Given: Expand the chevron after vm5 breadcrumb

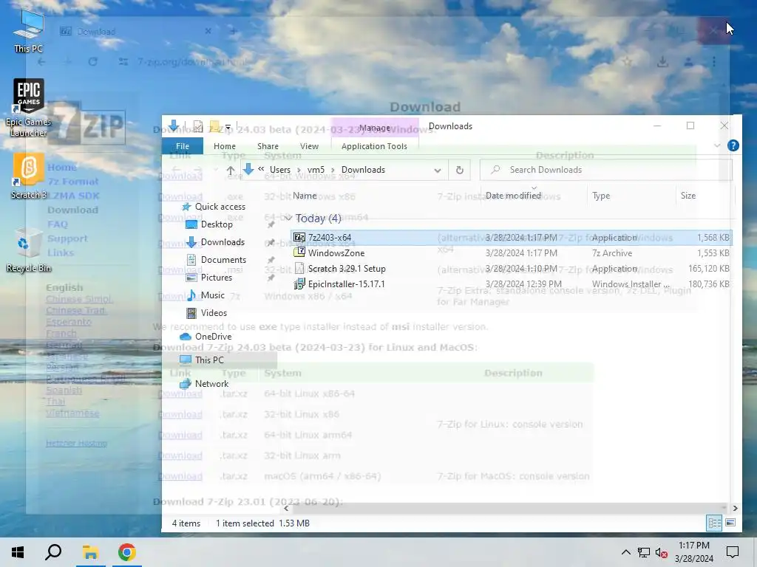Looking at the screenshot, I should pos(333,171).
